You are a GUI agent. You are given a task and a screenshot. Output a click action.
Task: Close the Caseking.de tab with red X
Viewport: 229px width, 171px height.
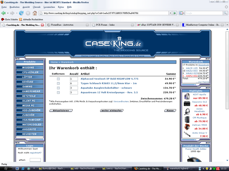point(42,25)
